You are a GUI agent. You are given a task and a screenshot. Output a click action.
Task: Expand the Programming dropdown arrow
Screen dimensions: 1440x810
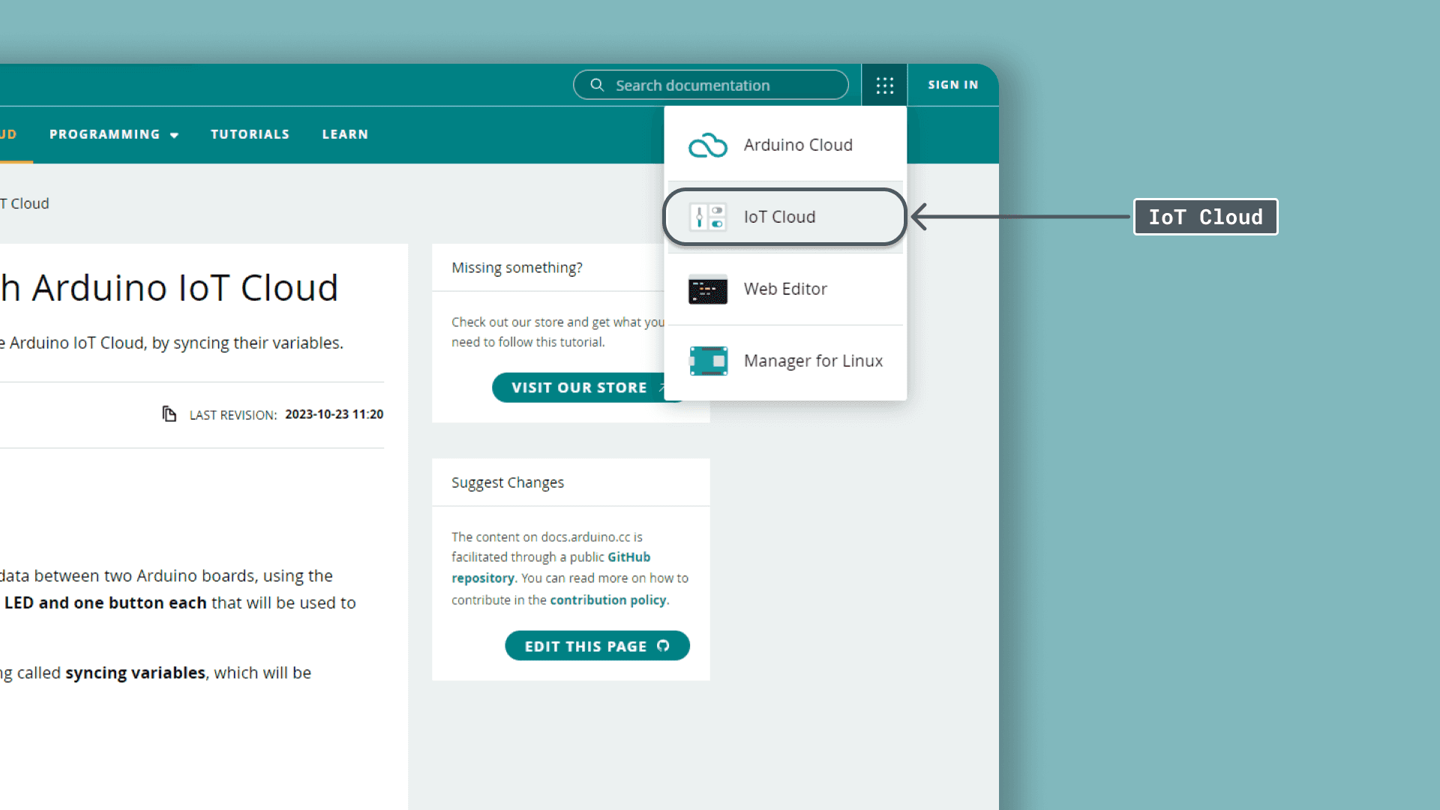click(x=174, y=135)
